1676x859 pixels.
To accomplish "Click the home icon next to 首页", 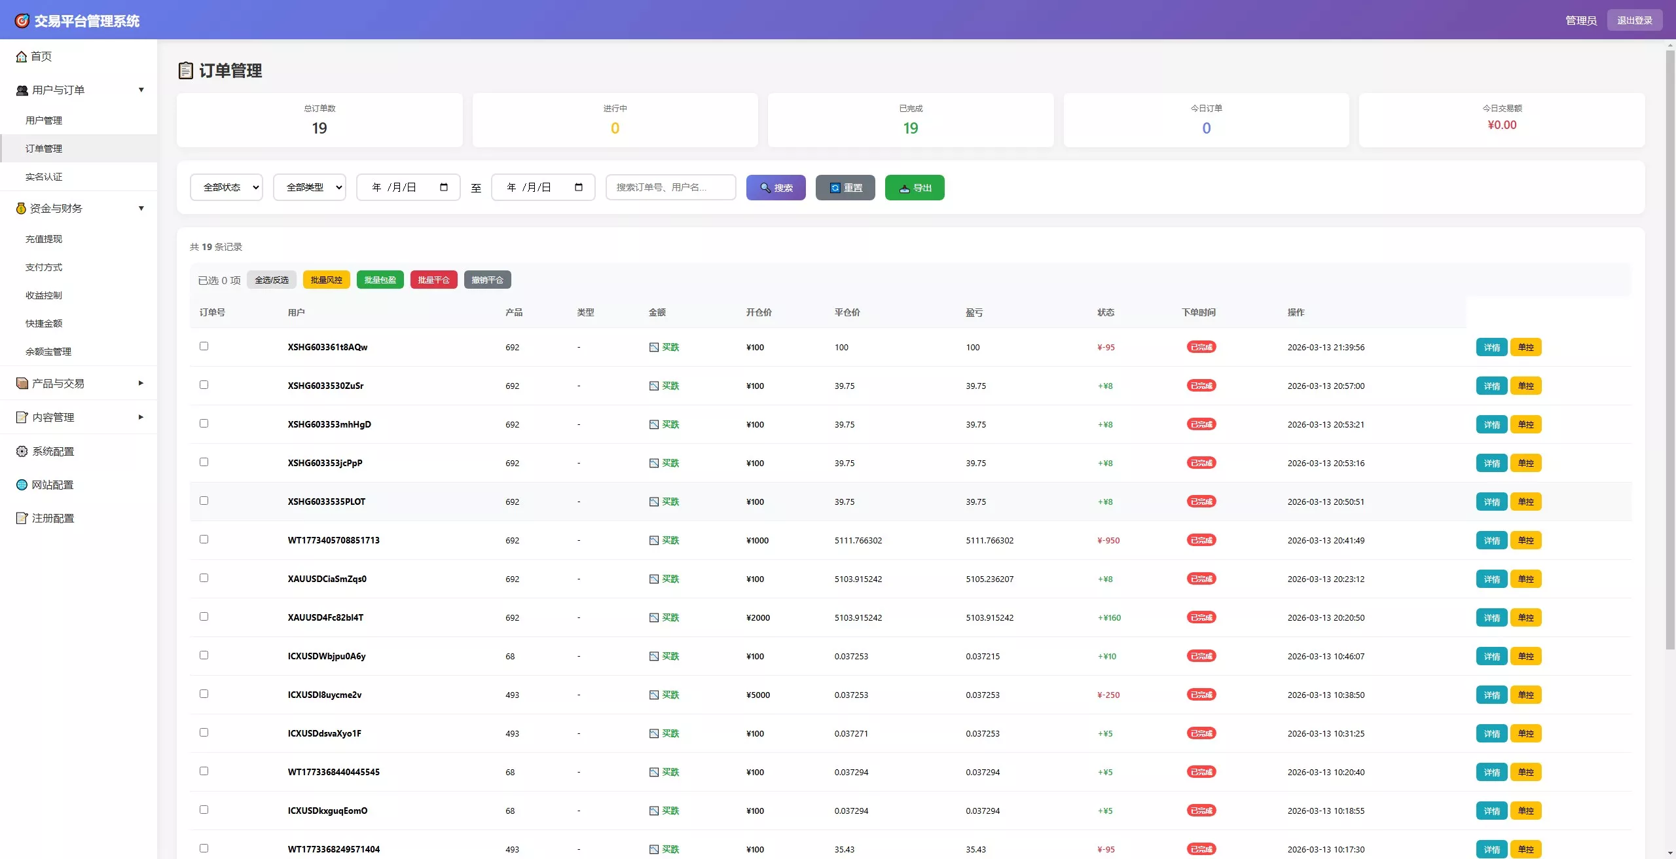I will tap(22, 57).
